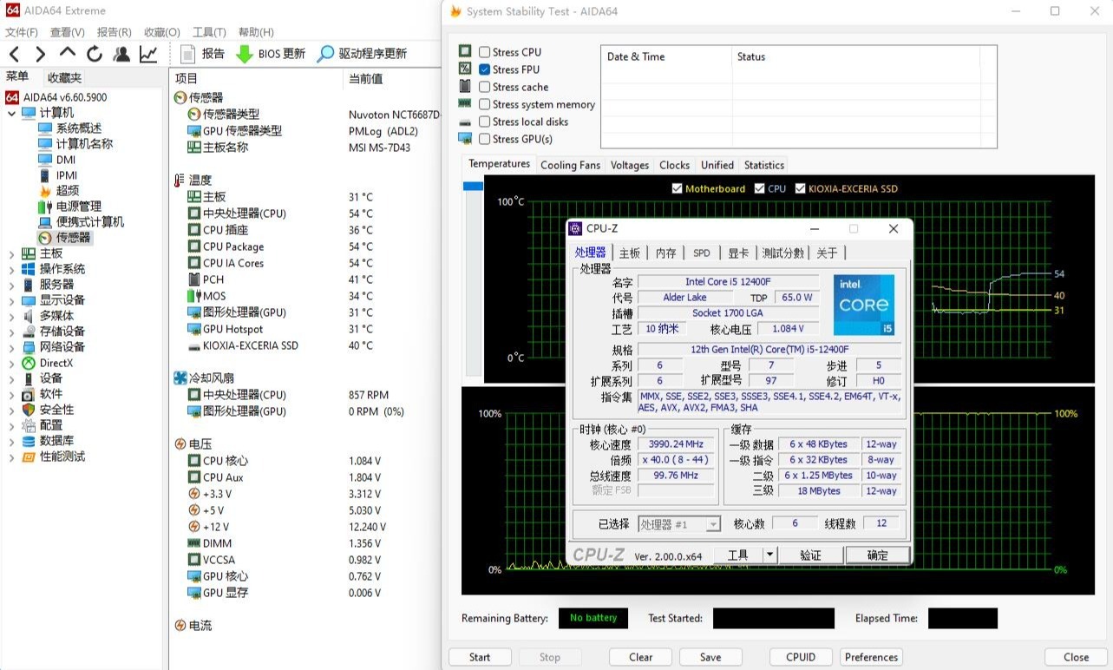Select 系统概述 in the tree

point(79,128)
